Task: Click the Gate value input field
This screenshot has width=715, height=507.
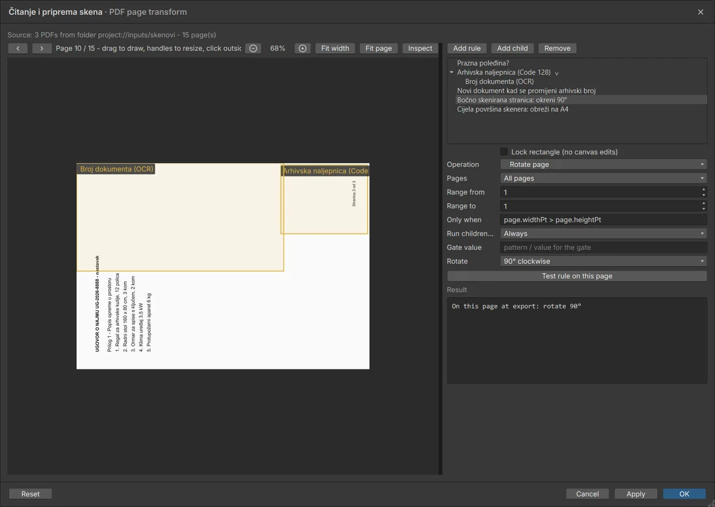Action: pyautogui.click(x=603, y=247)
